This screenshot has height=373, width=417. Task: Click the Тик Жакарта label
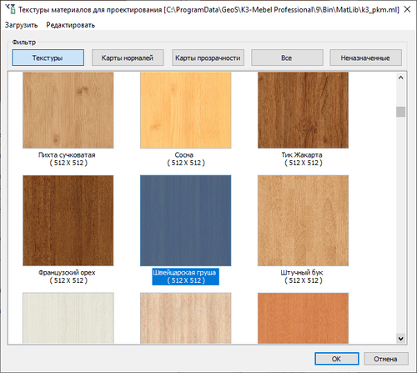[302, 159]
